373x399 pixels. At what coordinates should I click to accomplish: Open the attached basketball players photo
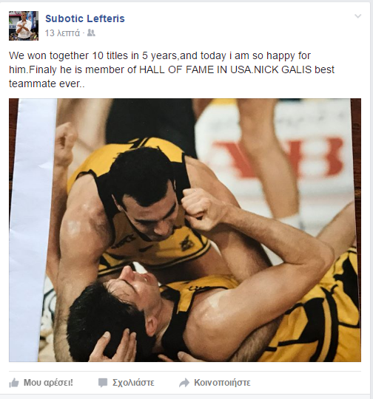pos(185,230)
